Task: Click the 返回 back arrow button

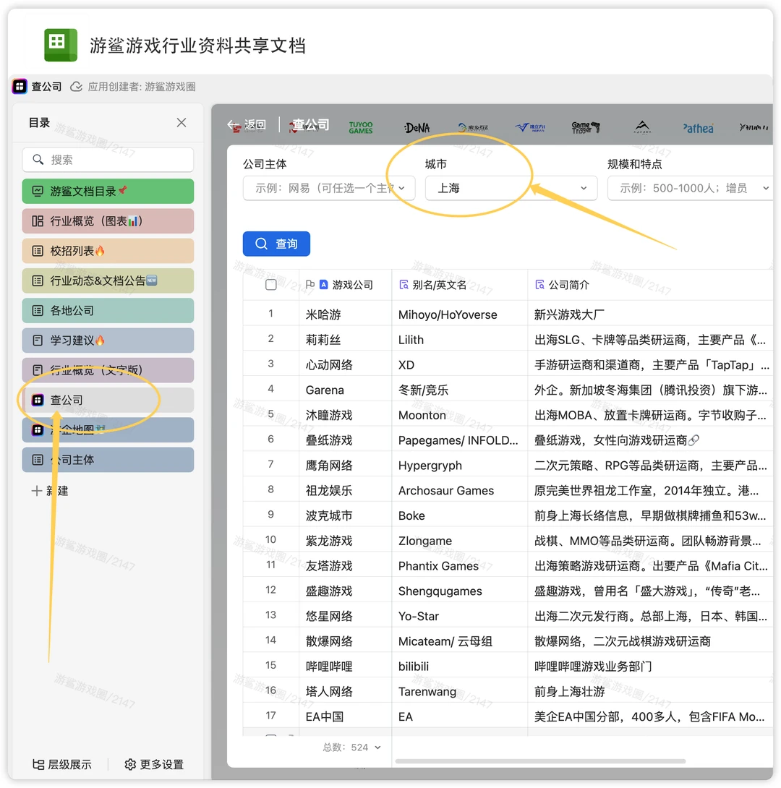Action: coord(247,124)
